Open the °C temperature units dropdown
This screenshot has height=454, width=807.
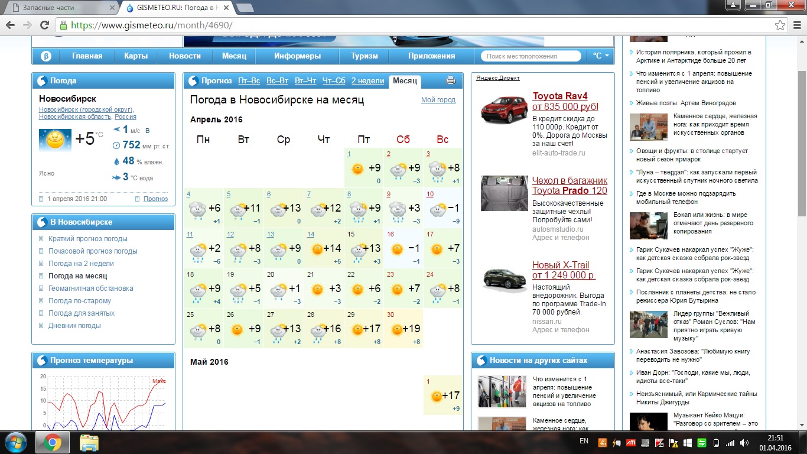[x=601, y=56]
